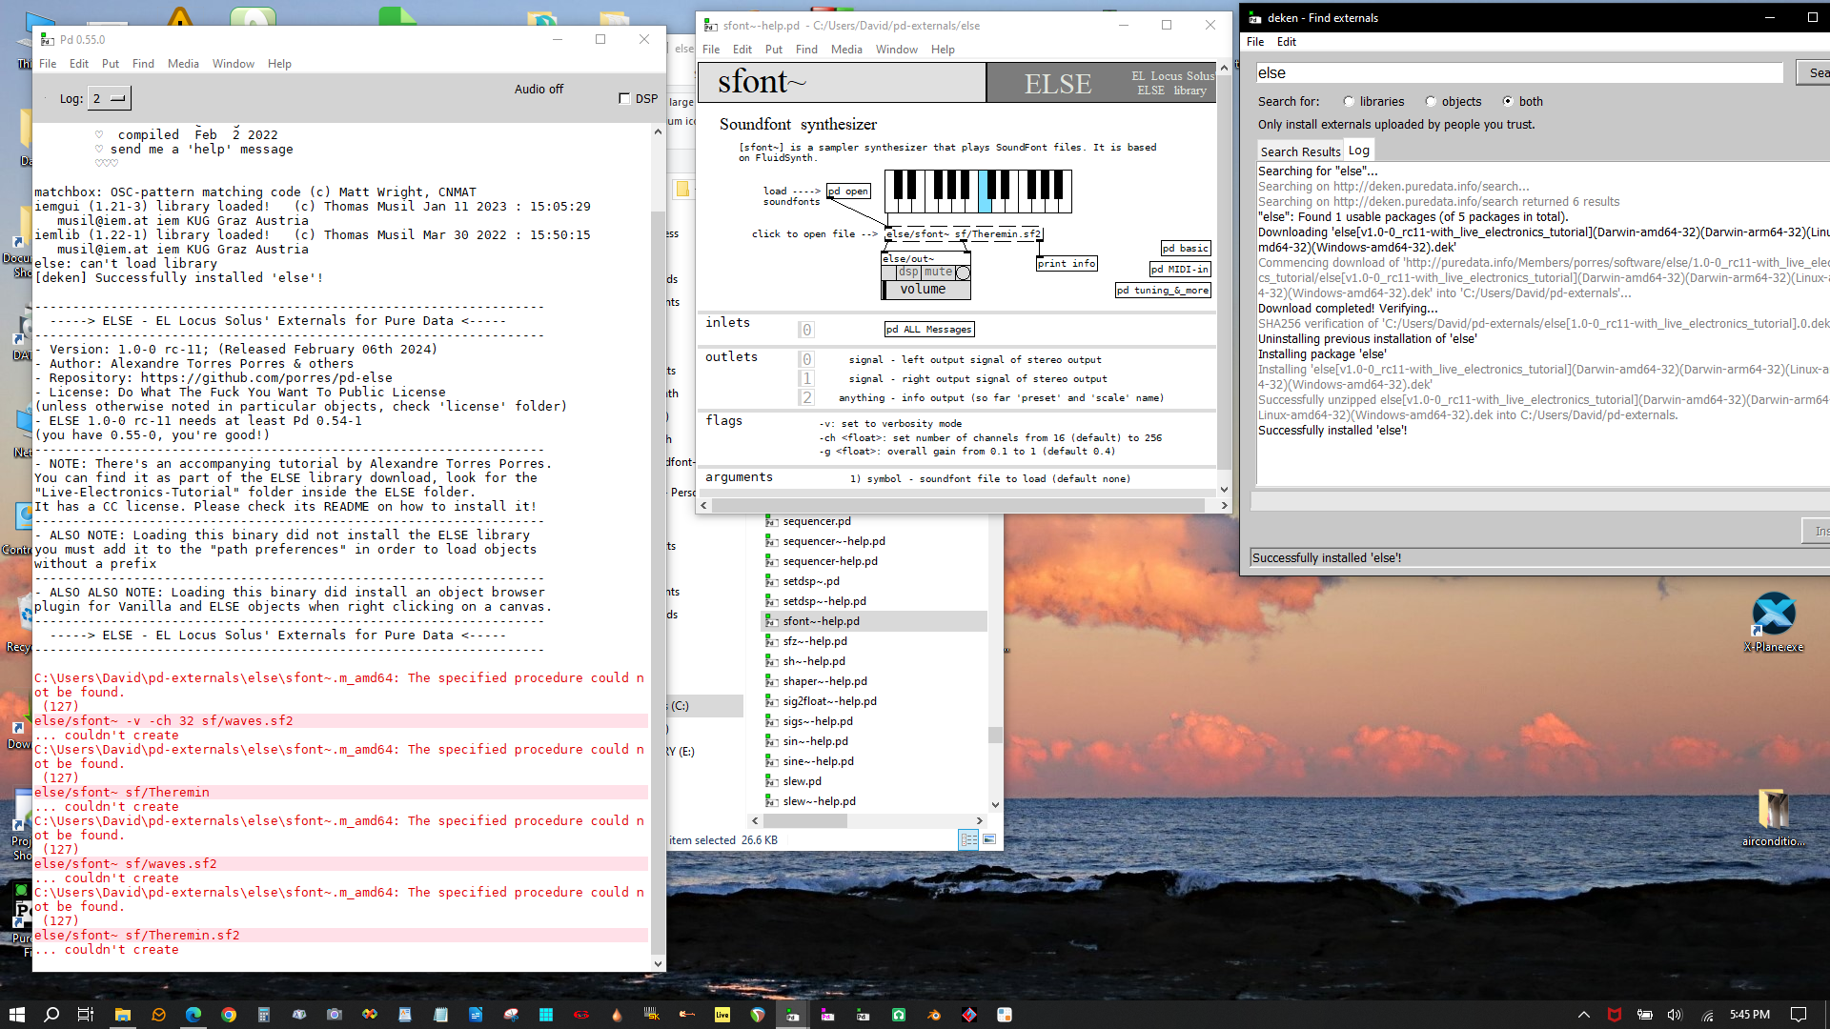This screenshot has height=1029, width=1830.
Task: Open the Start menu
Action: [16, 1014]
